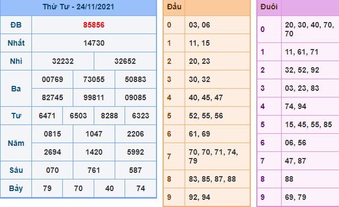Click Đuôi row 5 values 15, 45, 55, 85
Viewport: 339px width, 207px height.
pos(308,124)
